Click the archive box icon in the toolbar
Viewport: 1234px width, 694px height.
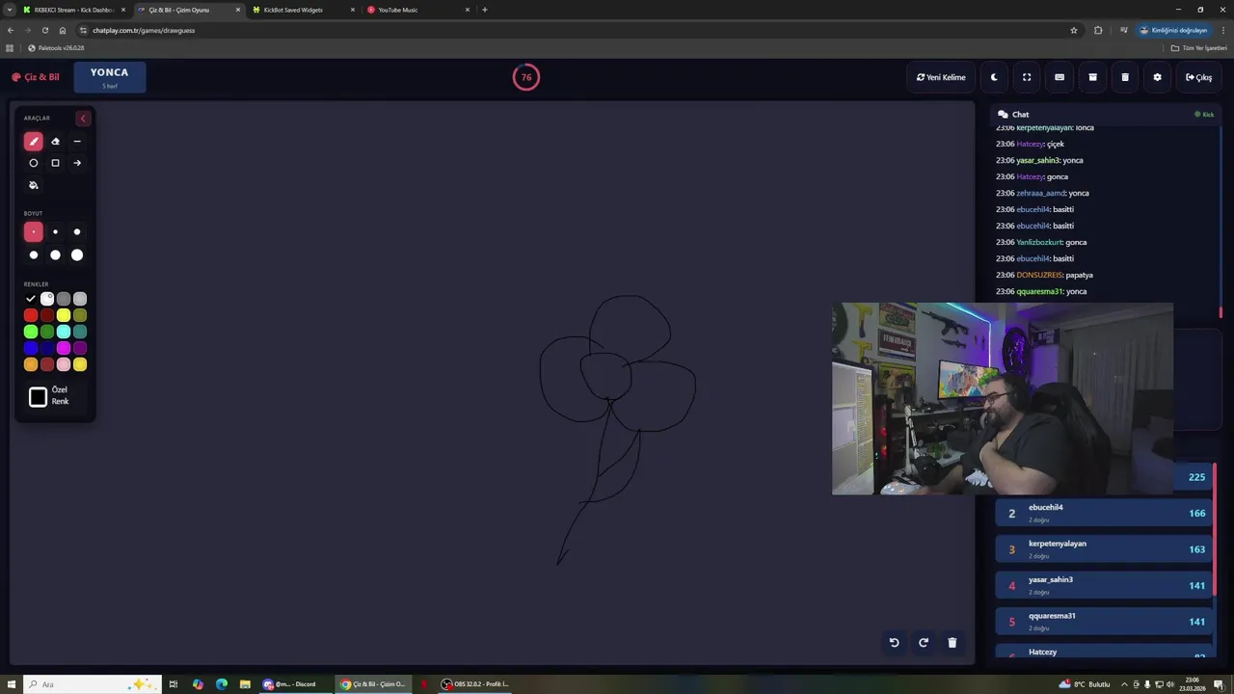(x=1092, y=77)
